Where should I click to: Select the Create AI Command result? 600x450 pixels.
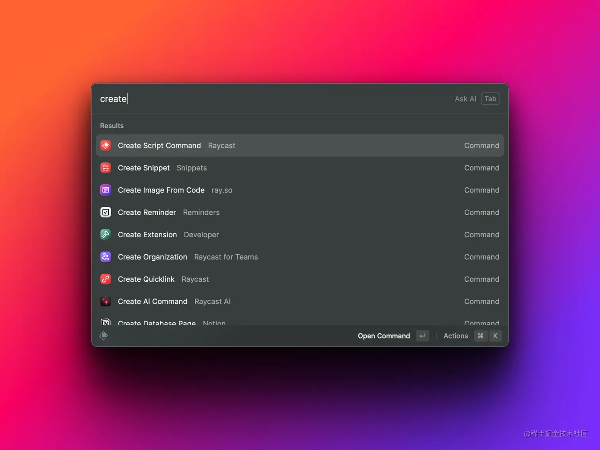[x=300, y=301]
